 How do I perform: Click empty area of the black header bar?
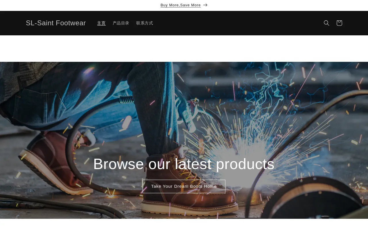click(x=236, y=23)
